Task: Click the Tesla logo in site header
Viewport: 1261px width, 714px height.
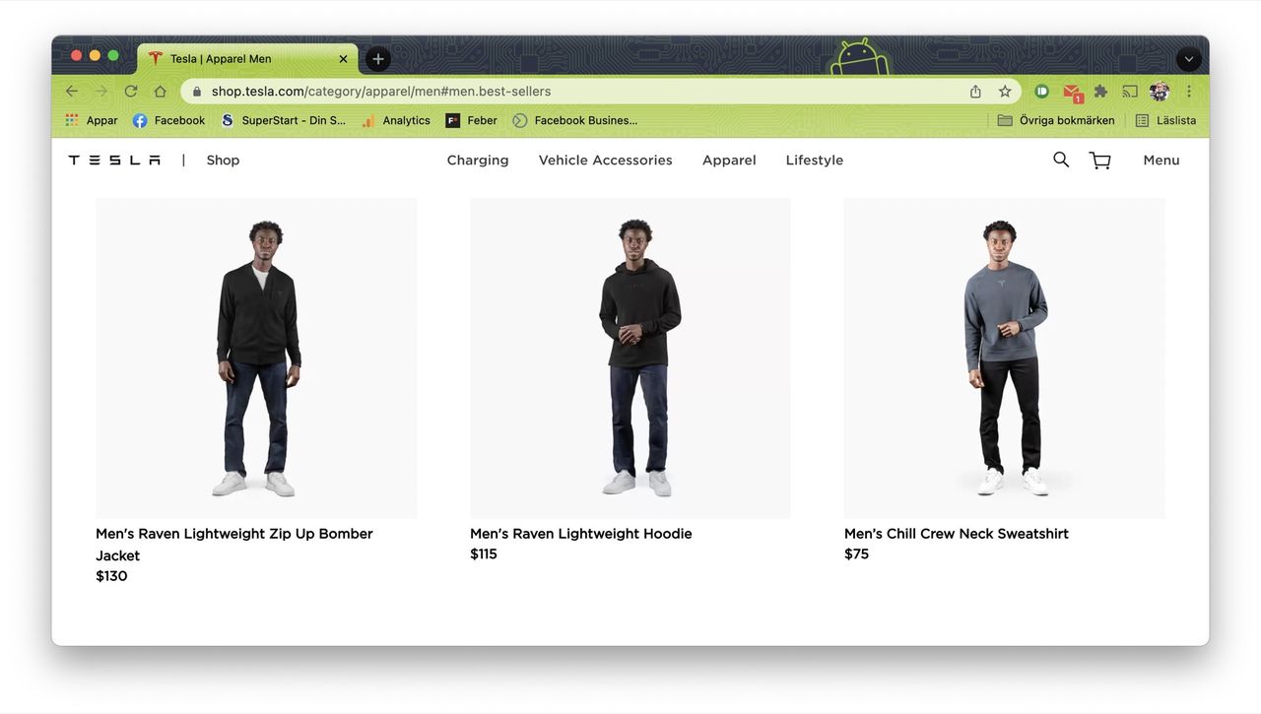Action: tap(114, 161)
